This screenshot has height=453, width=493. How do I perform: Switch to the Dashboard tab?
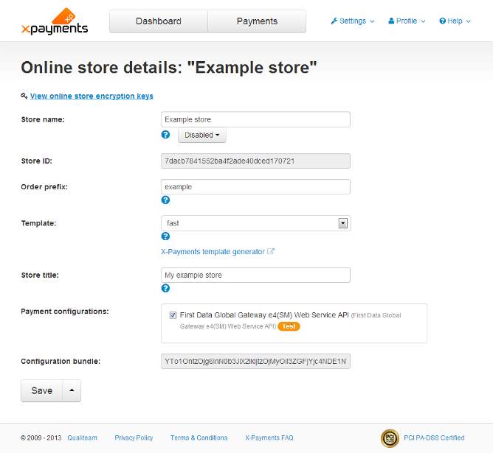(x=159, y=21)
